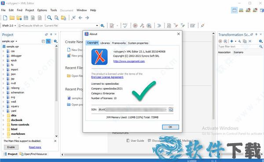Click the XPath expression input field

(x=58, y=26)
